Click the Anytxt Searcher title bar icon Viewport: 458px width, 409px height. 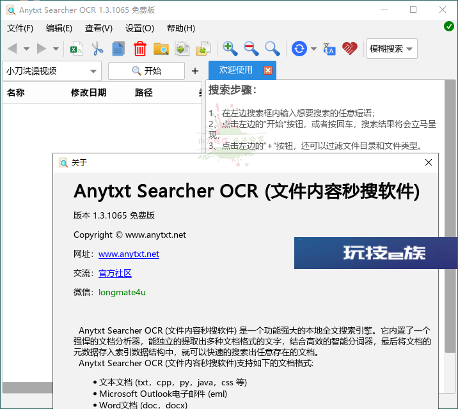tap(11, 10)
